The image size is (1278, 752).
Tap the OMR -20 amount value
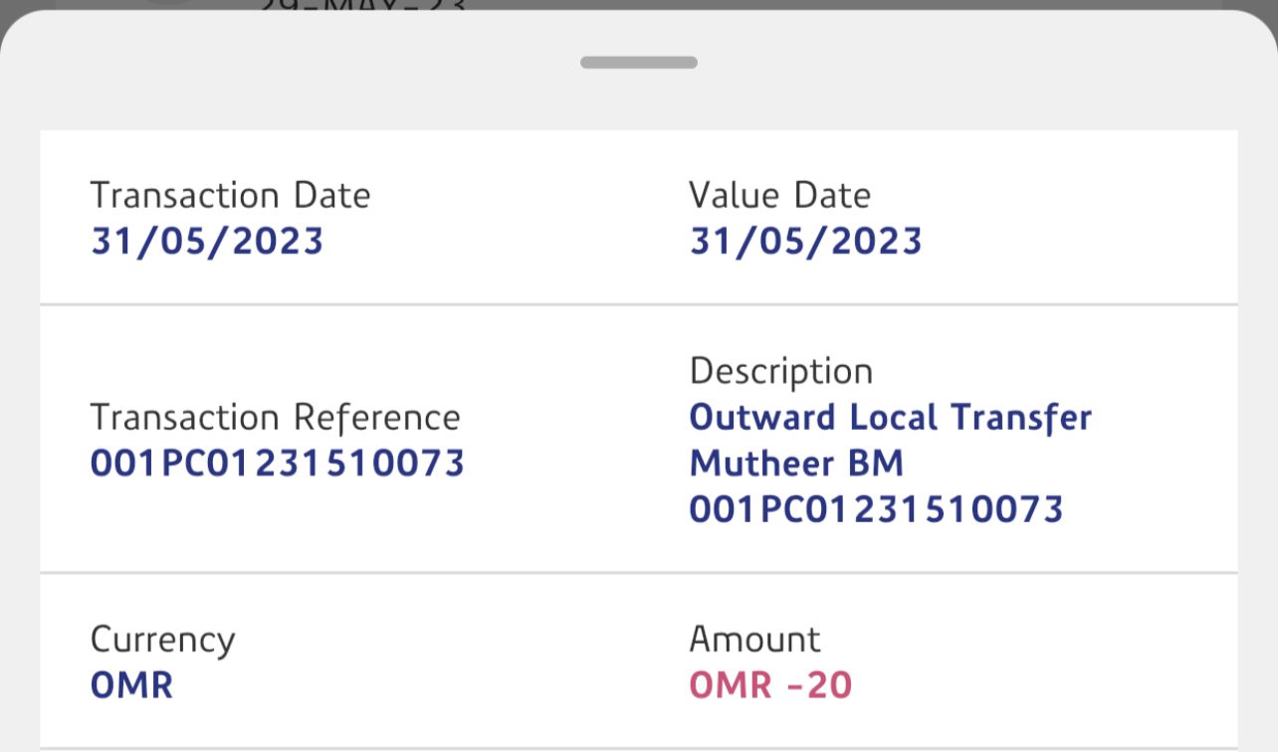[770, 685]
